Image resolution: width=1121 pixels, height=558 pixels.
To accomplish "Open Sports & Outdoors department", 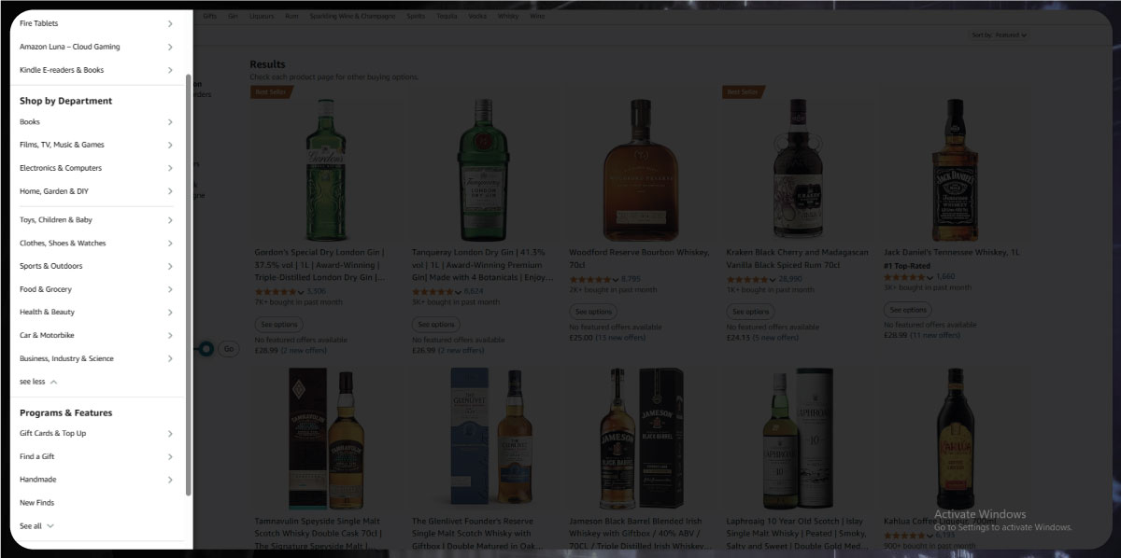I will 96,266.
